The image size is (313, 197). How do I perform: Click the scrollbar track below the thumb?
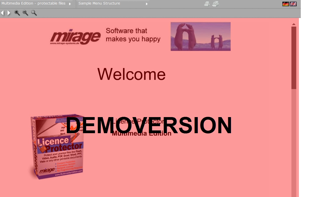[x=294, y=143]
